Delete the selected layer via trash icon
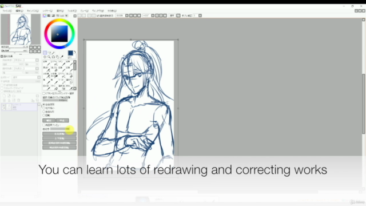The height and width of the screenshot is (206, 366). pyautogui.click(x=18, y=101)
